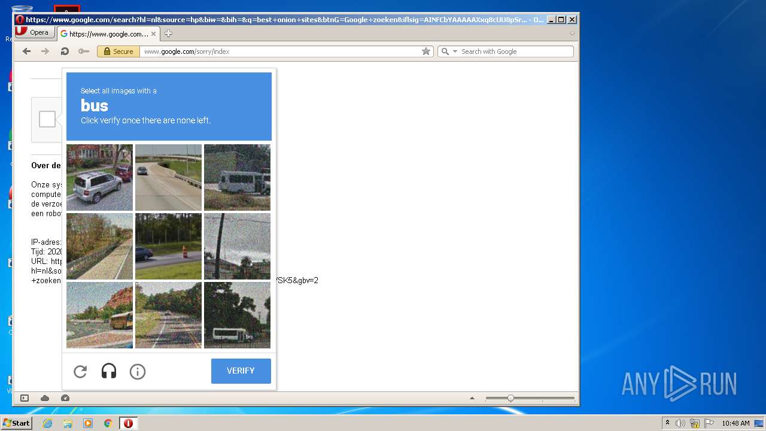
Task: Open the view options arrow in status bar
Action: coord(472,398)
